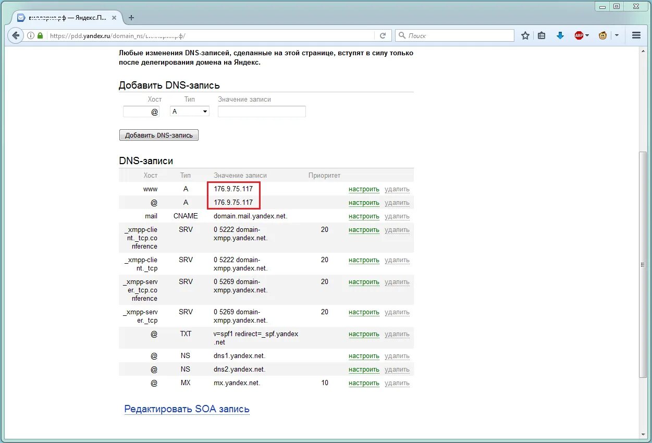Viewport: 652px width, 443px height.
Task: Click the scrollbar down arrow
Action: pos(643,434)
